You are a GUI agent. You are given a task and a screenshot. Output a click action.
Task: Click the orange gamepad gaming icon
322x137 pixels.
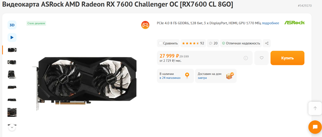point(145,25)
